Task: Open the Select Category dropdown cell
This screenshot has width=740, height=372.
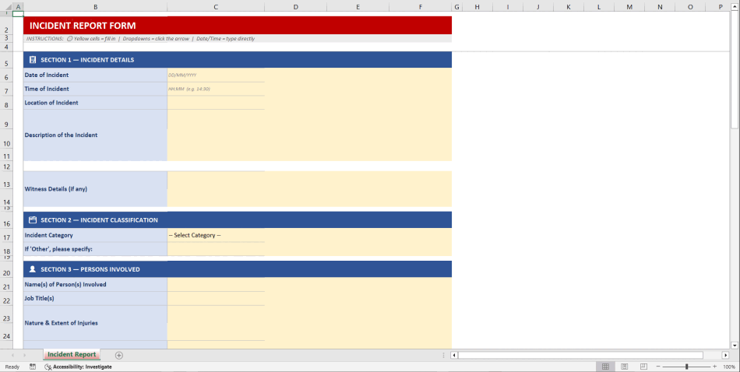Action: (x=216, y=235)
